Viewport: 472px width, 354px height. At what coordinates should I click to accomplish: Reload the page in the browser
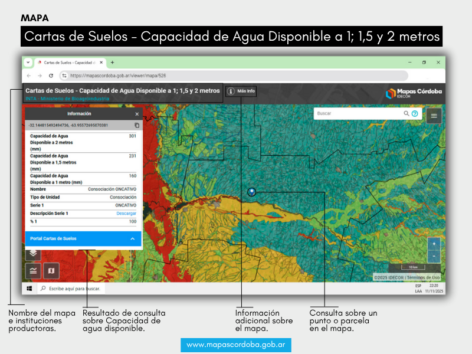pos(51,76)
